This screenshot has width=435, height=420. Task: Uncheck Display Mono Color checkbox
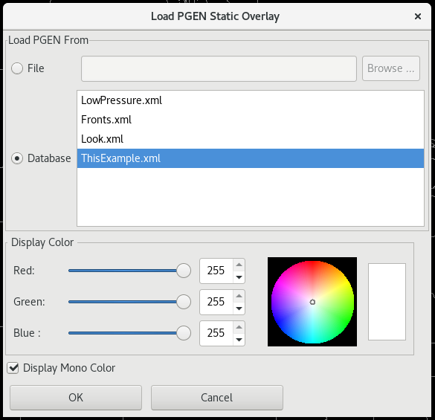pyautogui.click(x=13, y=368)
